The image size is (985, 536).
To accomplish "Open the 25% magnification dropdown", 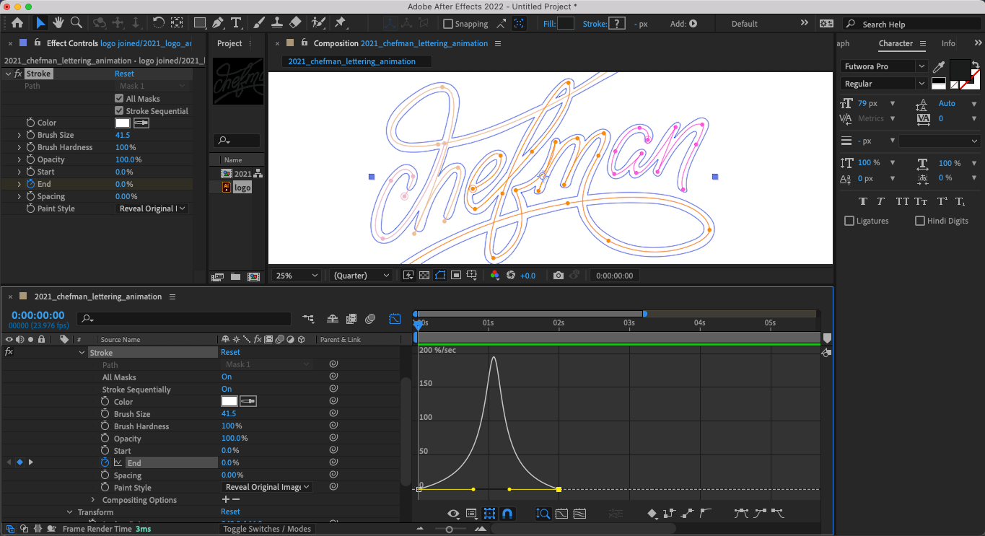I will (x=296, y=276).
